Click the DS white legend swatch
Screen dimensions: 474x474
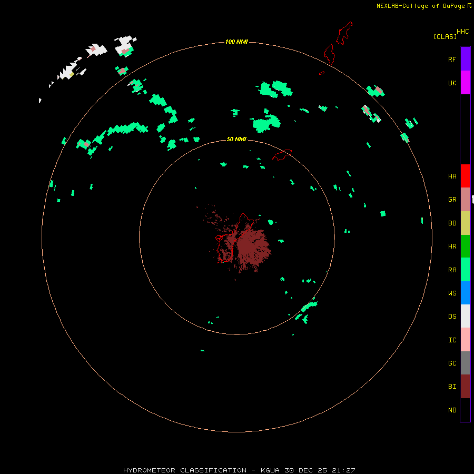click(x=465, y=316)
